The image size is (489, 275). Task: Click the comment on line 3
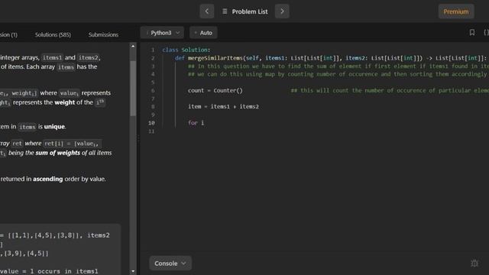pos(338,66)
